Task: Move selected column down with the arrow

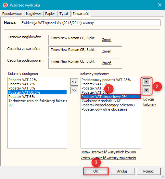Action: coord(146,90)
